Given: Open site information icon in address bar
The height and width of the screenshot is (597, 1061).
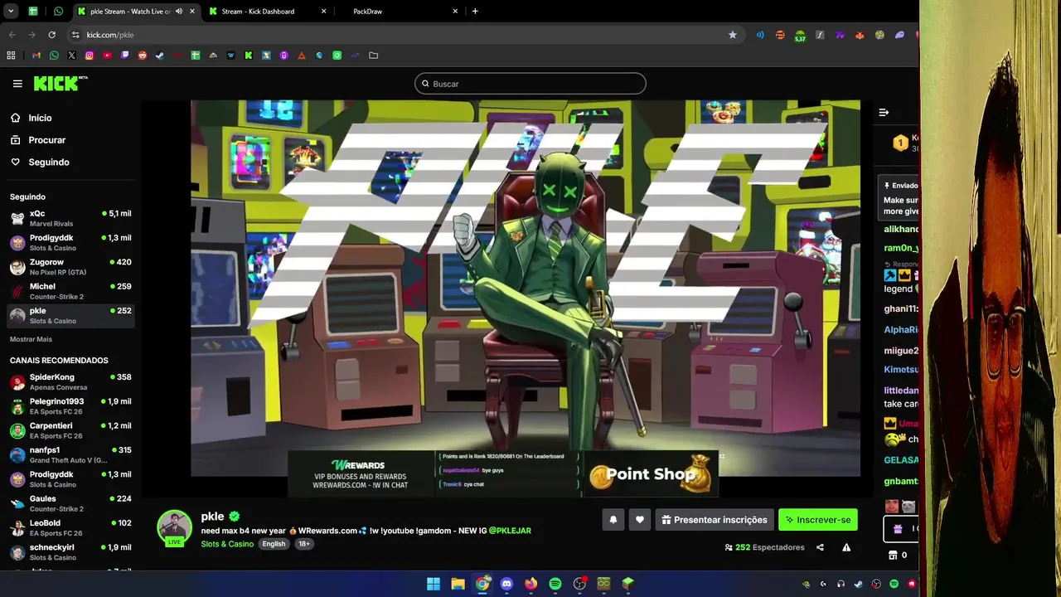Looking at the screenshot, I should click(x=75, y=35).
